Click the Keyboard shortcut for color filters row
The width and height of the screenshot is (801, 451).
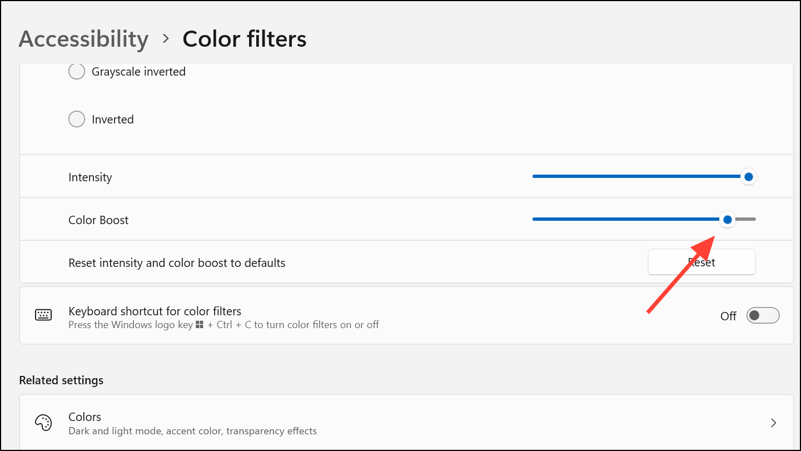coord(406,316)
